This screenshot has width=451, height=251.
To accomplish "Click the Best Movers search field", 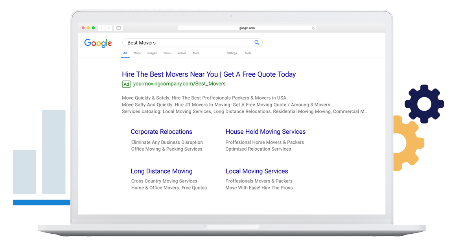I will pyautogui.click(x=192, y=42).
